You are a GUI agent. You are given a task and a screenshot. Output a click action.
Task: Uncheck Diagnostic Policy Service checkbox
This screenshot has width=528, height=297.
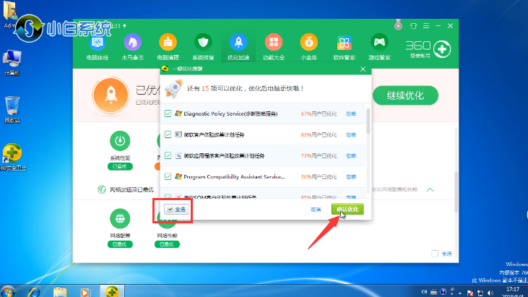click(x=168, y=113)
